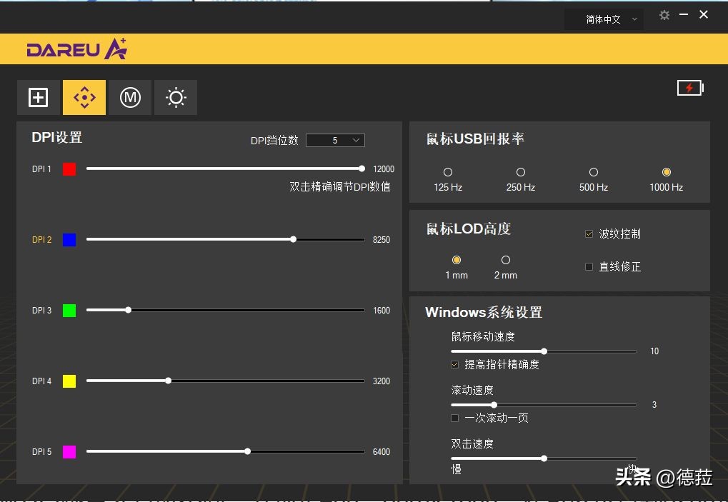Click the red DPI 1 color swatch
Image resolution: width=728 pixels, height=502 pixels.
[69, 169]
